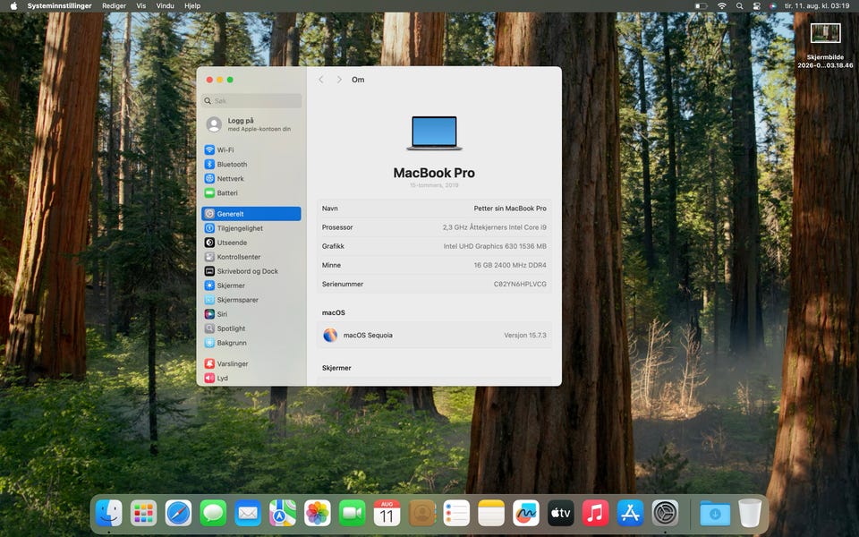Open Batteri settings
859x537 pixels.
251,193
